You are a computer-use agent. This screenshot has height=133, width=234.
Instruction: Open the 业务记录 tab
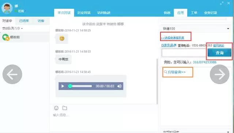click(211, 13)
